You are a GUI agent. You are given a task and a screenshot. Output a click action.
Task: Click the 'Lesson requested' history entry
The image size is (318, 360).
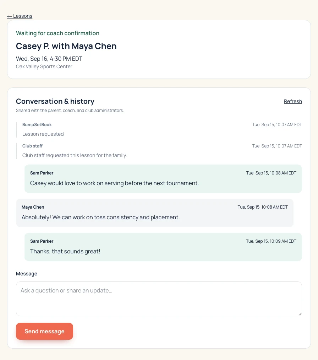pos(159,130)
